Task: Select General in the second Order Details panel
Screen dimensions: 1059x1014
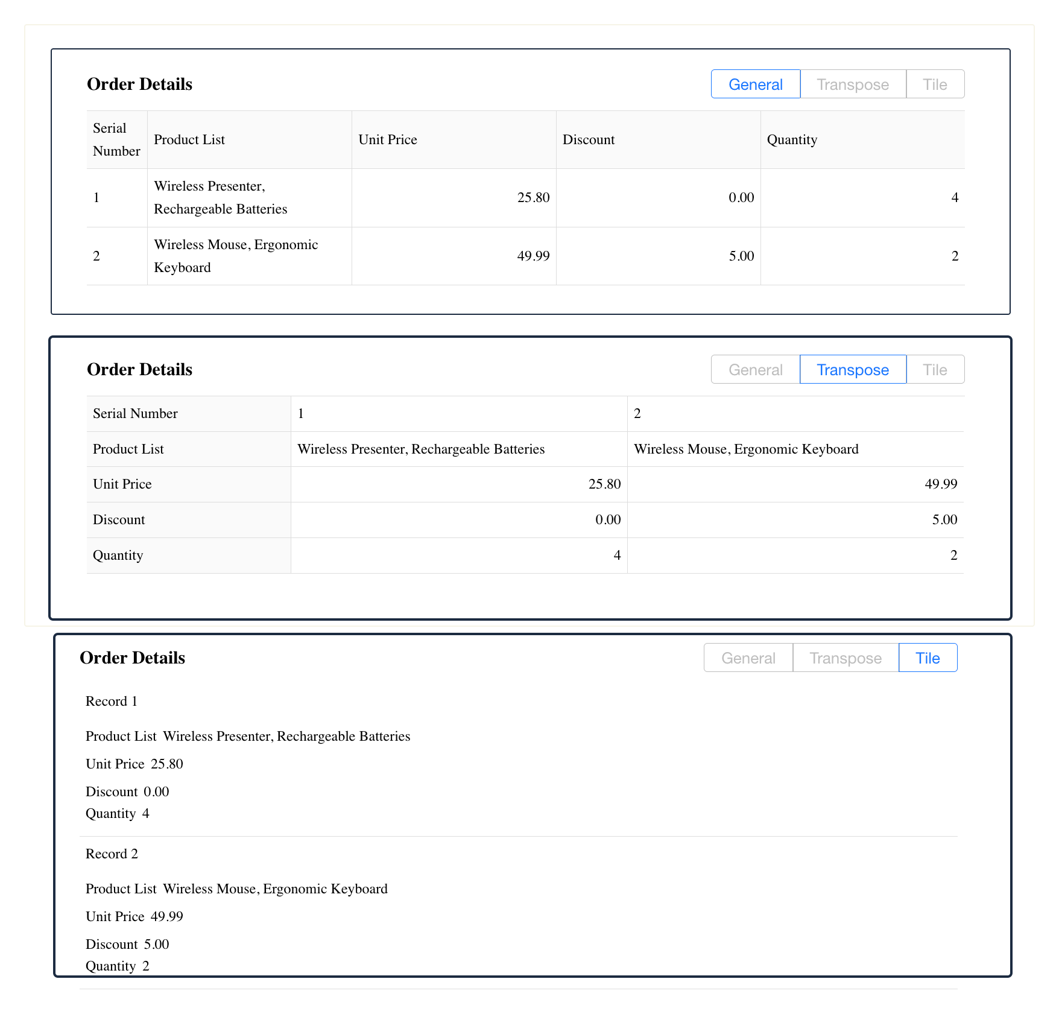Action: pos(755,370)
